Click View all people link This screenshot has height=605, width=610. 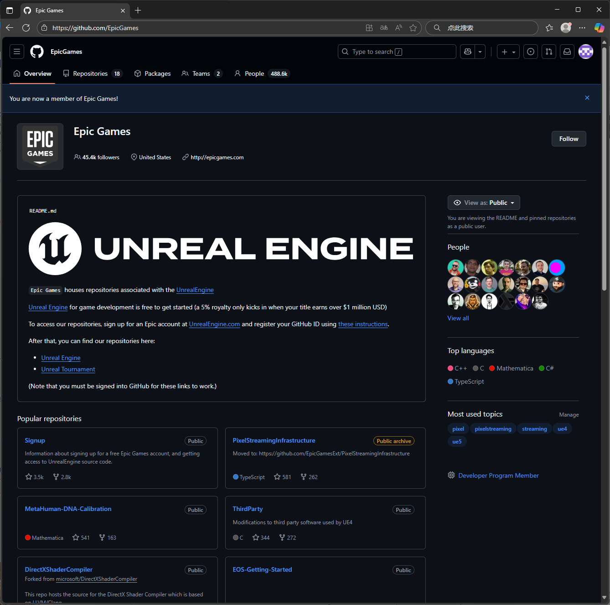click(x=458, y=318)
